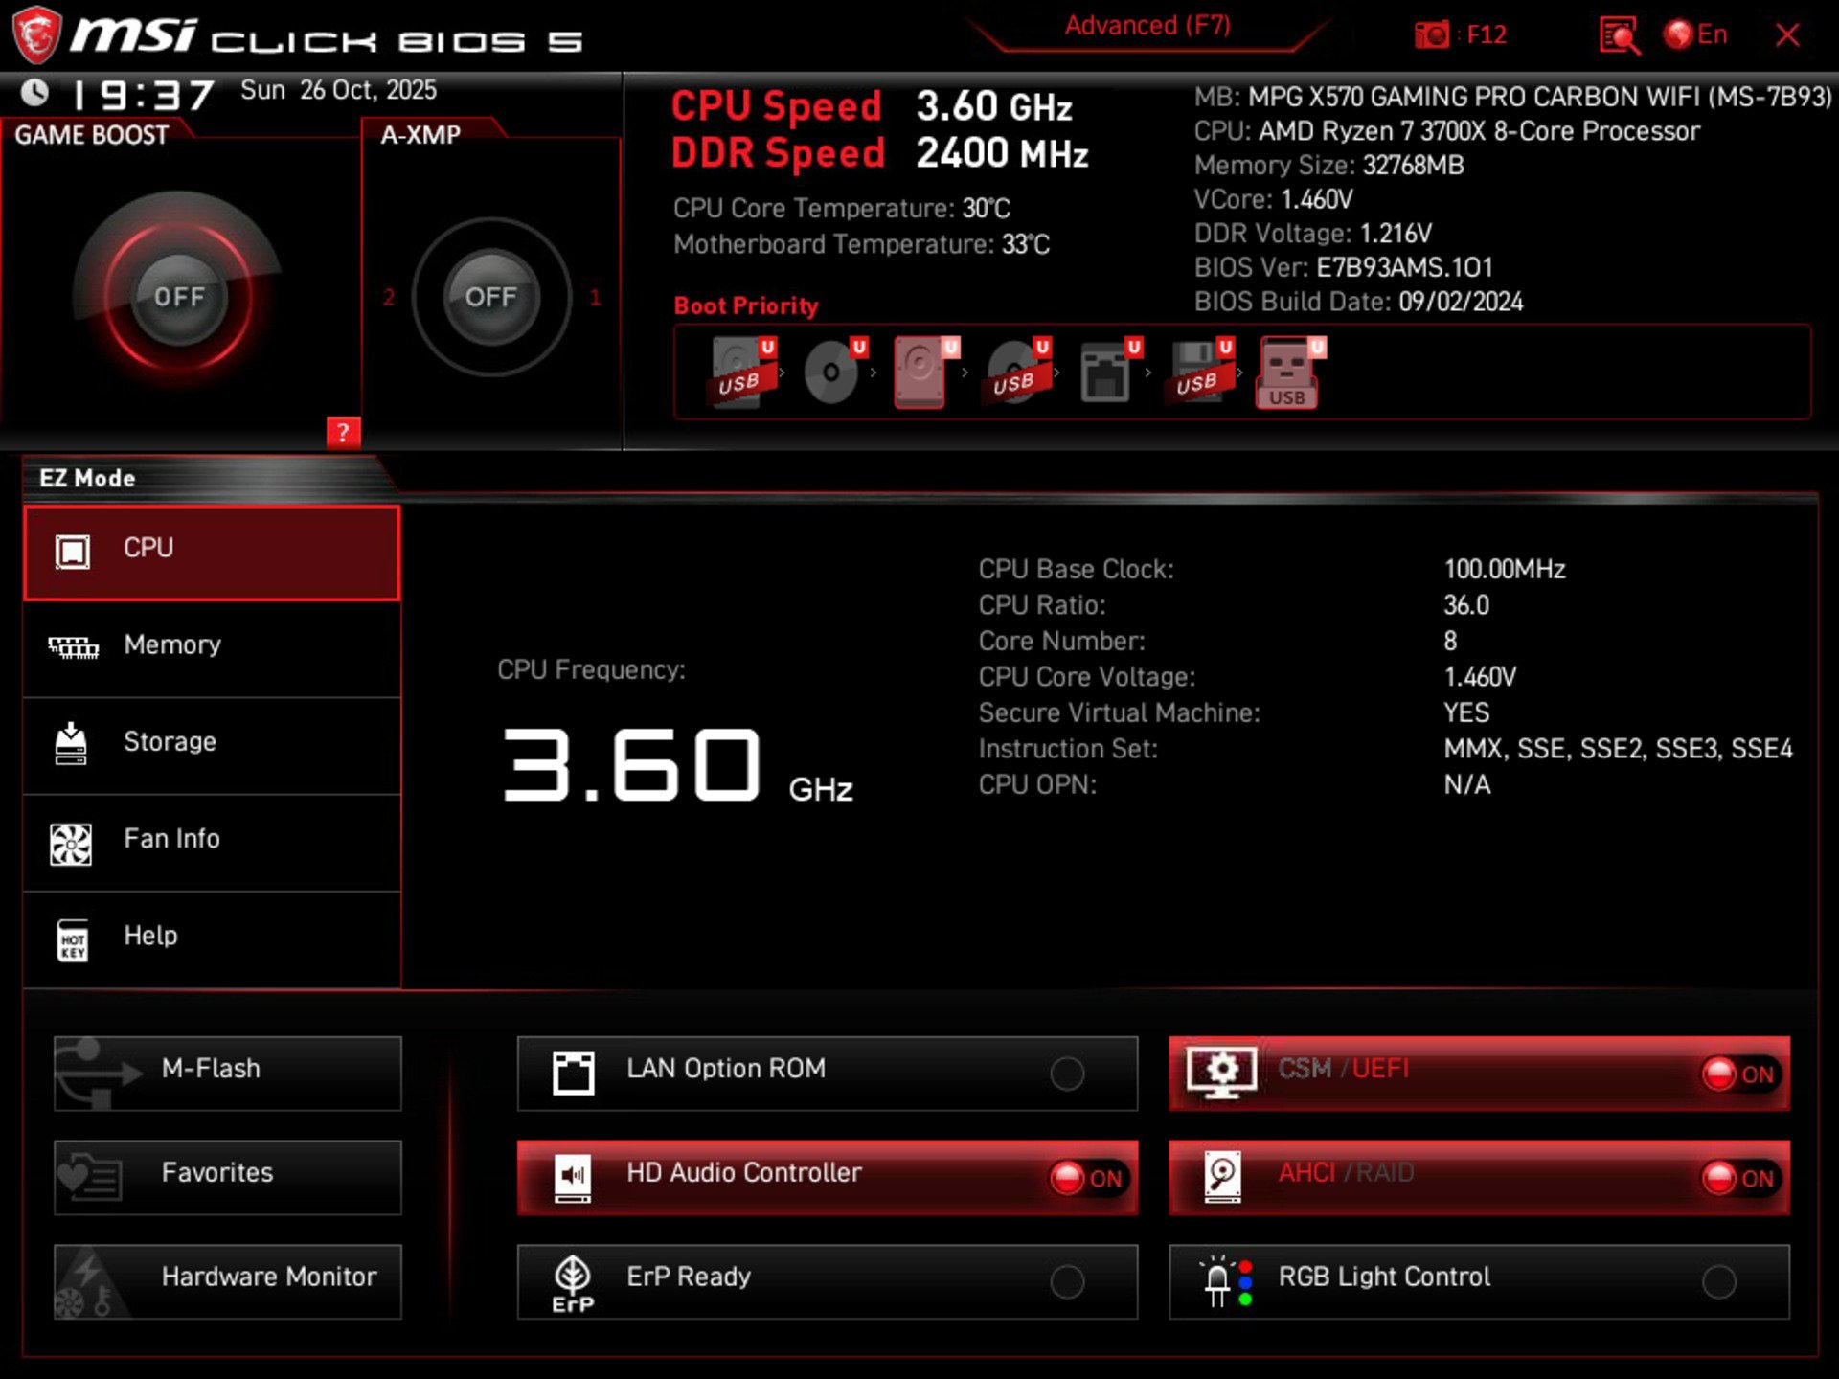Switch CSM/UEFI mode off
1839x1379 pixels.
1745,1074
